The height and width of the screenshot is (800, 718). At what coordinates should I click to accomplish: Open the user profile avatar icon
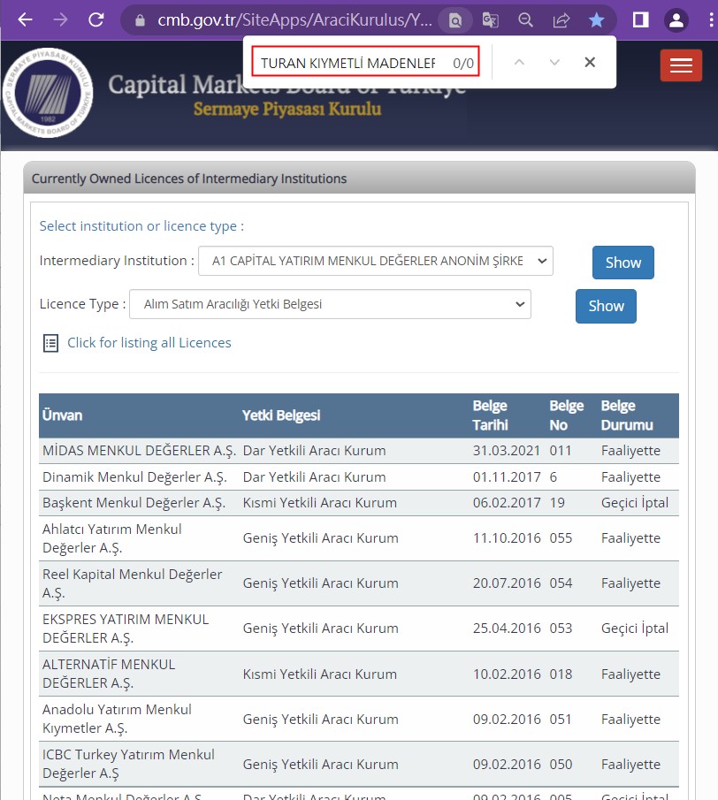pyautogui.click(x=676, y=19)
